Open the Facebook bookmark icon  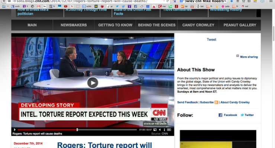(x=136, y=6)
